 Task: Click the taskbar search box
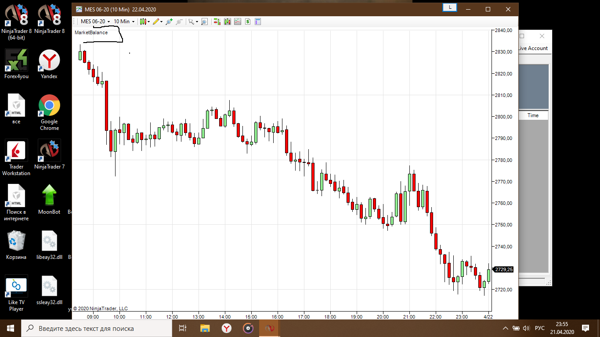(97, 328)
